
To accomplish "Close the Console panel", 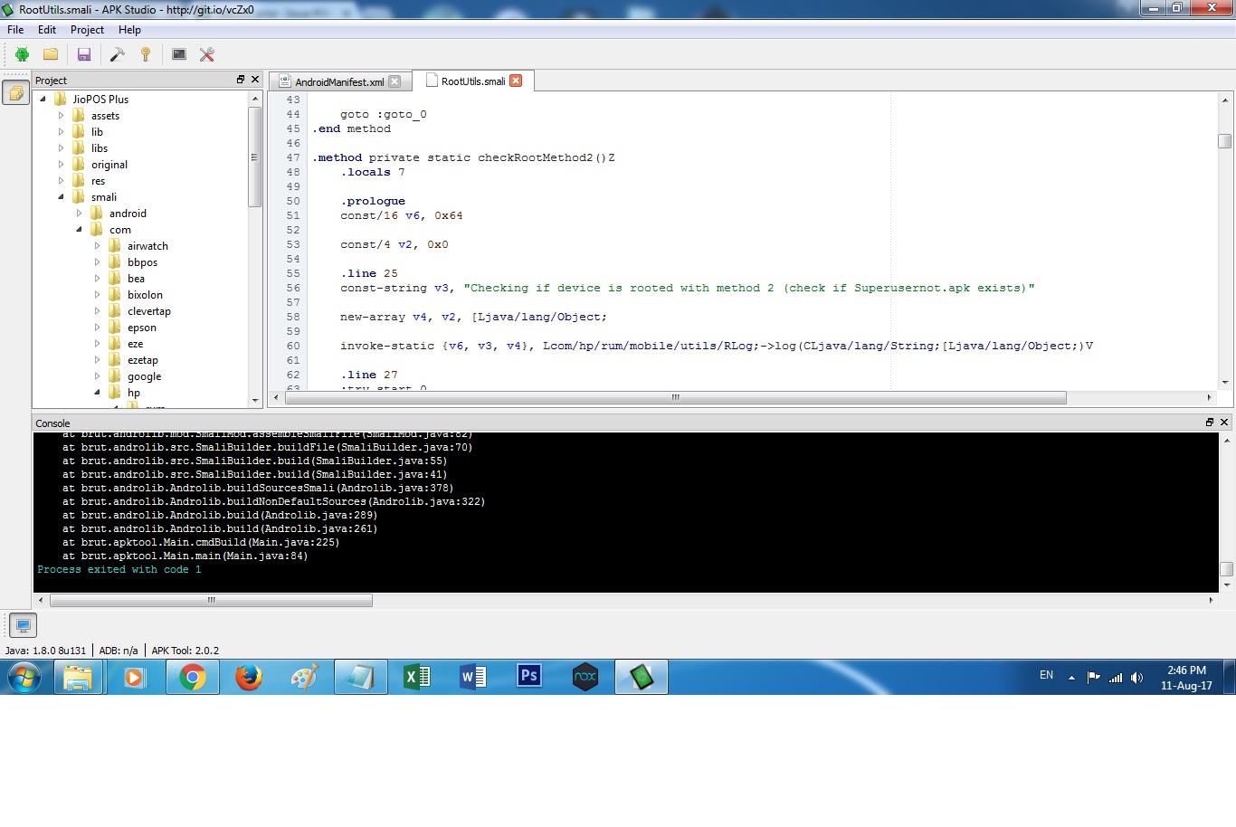I will [x=1224, y=423].
